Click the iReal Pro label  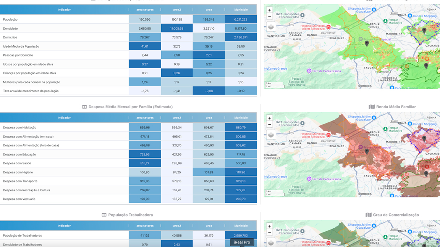pyautogui.click(x=242, y=242)
